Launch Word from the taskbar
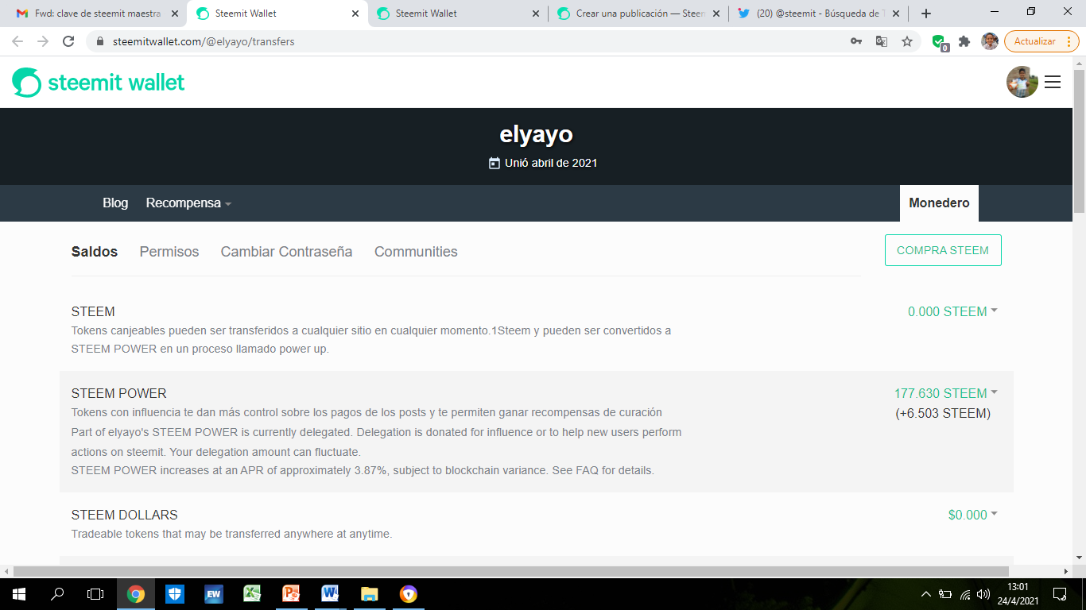 330,594
